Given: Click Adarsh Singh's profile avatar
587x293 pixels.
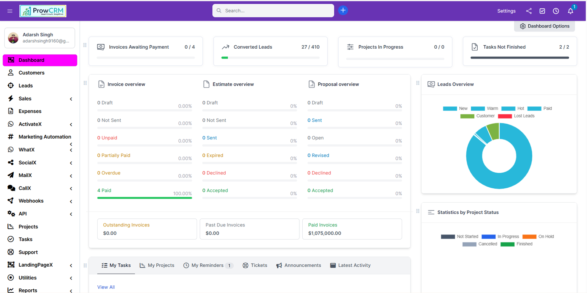Looking at the screenshot, I should (13, 38).
